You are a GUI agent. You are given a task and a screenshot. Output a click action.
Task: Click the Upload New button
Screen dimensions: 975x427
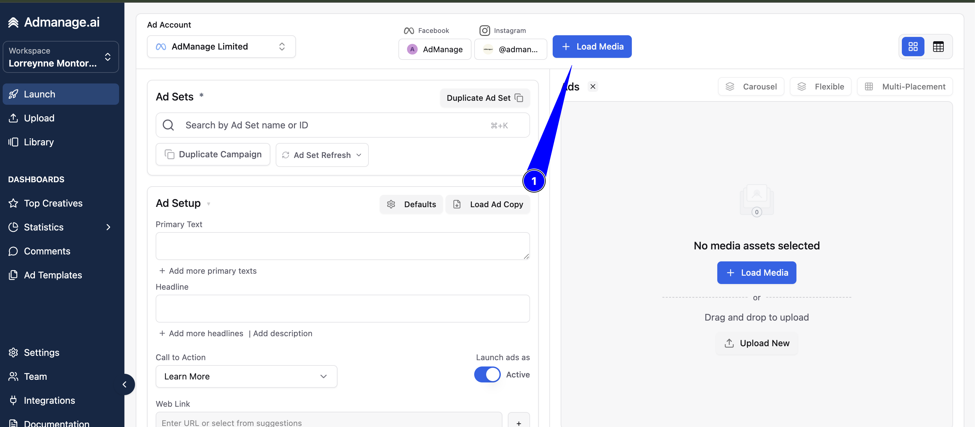pos(756,343)
